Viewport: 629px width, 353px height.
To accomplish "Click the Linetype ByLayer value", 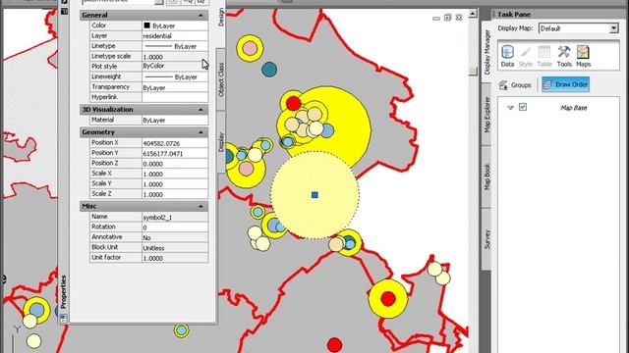I will tap(175, 46).
